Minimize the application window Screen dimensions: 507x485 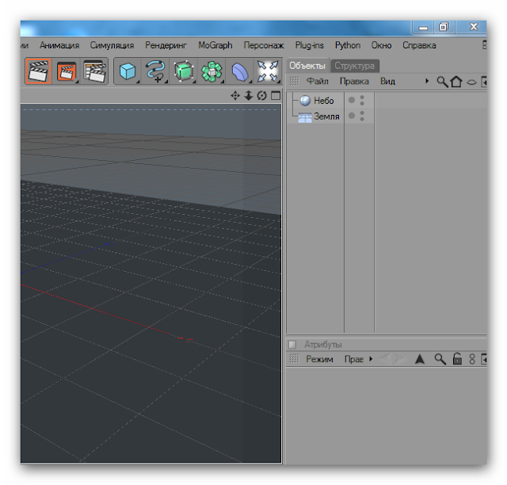(423, 28)
